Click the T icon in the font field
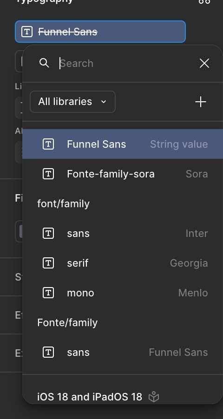Image resolution: width=223 pixels, height=419 pixels. pos(27,32)
